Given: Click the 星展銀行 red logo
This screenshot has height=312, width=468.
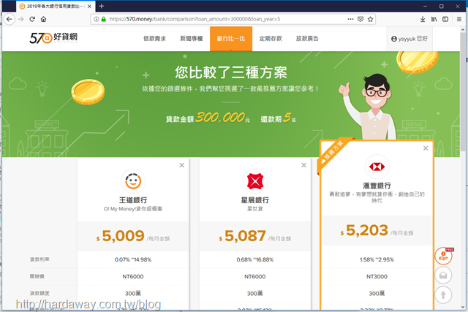Looking at the screenshot, I should pyautogui.click(x=255, y=181).
